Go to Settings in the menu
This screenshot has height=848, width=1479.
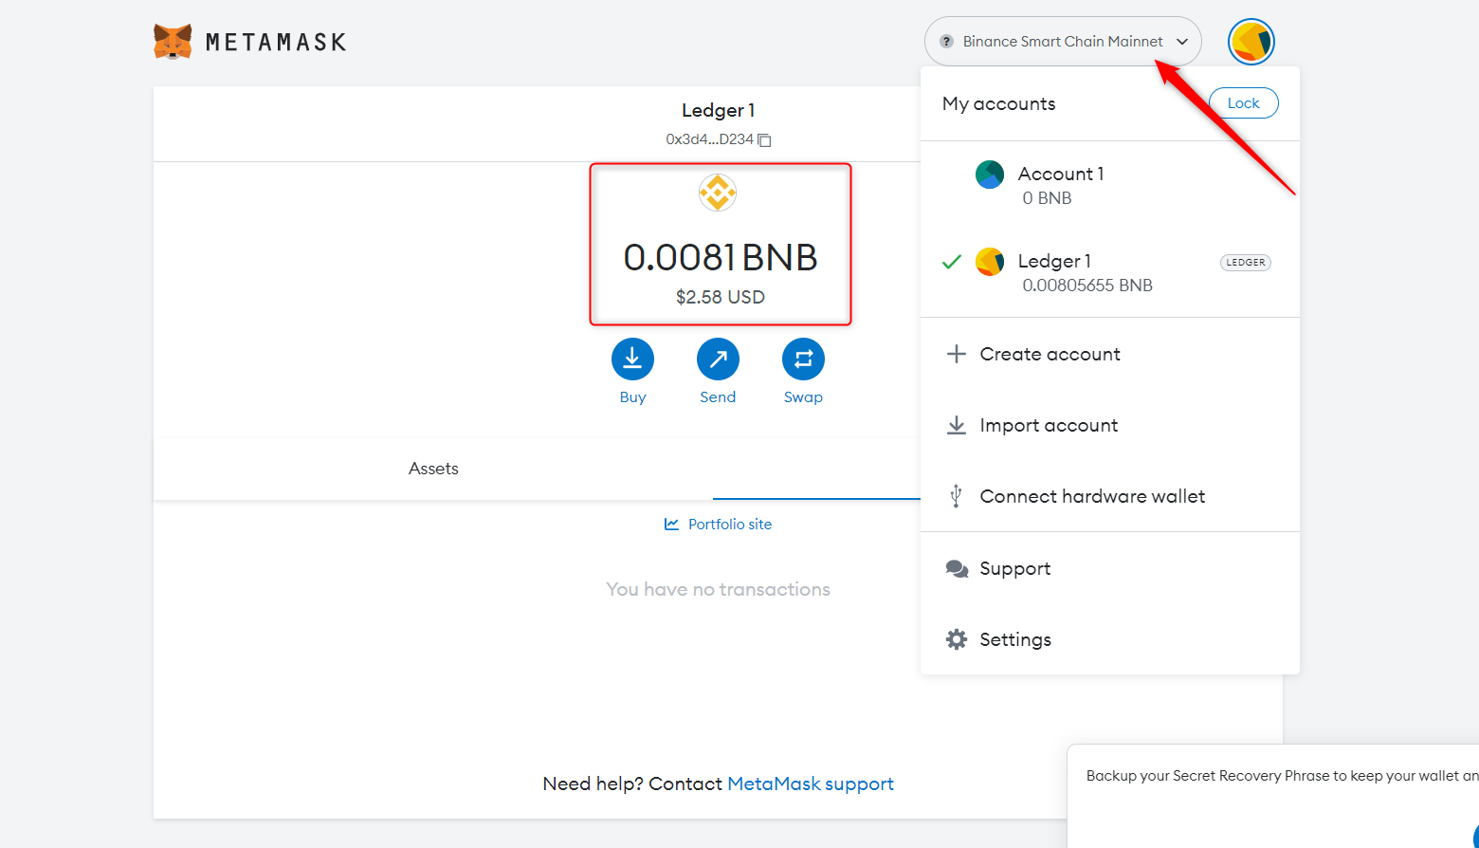coord(1014,639)
